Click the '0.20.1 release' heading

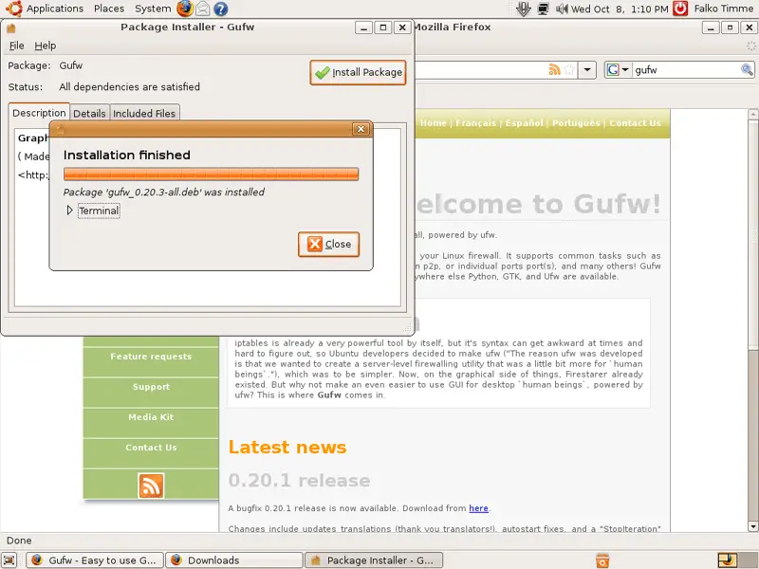[x=299, y=481]
